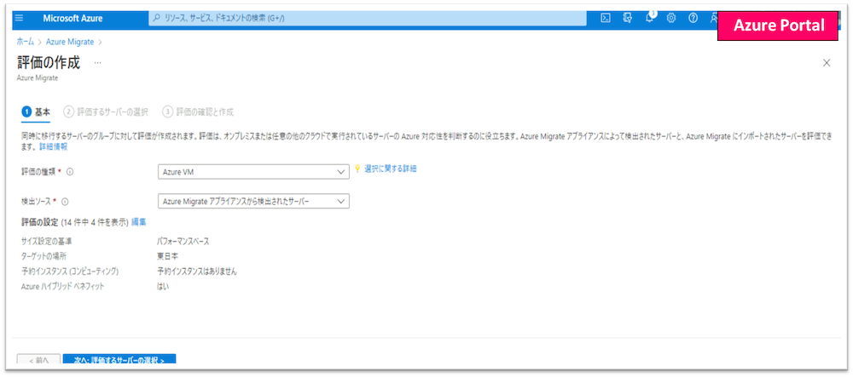Screen dimensions: 853x377
Task: Select the Azure ハイブリッド ベネフィット label
Action: [x=62, y=286]
